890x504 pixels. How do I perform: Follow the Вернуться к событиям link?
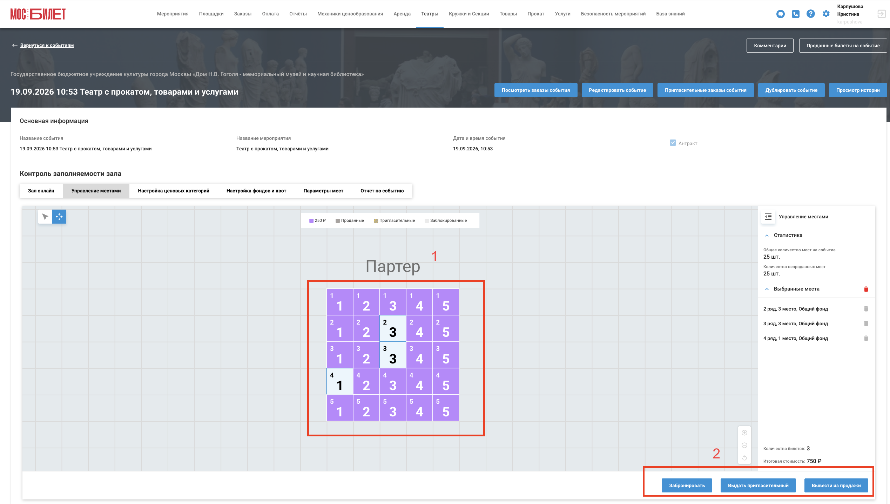click(47, 45)
